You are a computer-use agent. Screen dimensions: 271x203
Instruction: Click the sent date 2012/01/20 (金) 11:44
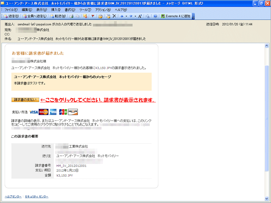[237, 24]
